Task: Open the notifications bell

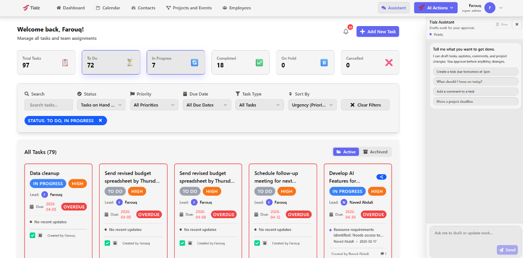Action: pos(346,32)
